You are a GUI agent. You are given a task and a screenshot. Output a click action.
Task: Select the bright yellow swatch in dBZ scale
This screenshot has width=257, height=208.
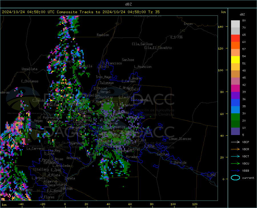coord(235,60)
